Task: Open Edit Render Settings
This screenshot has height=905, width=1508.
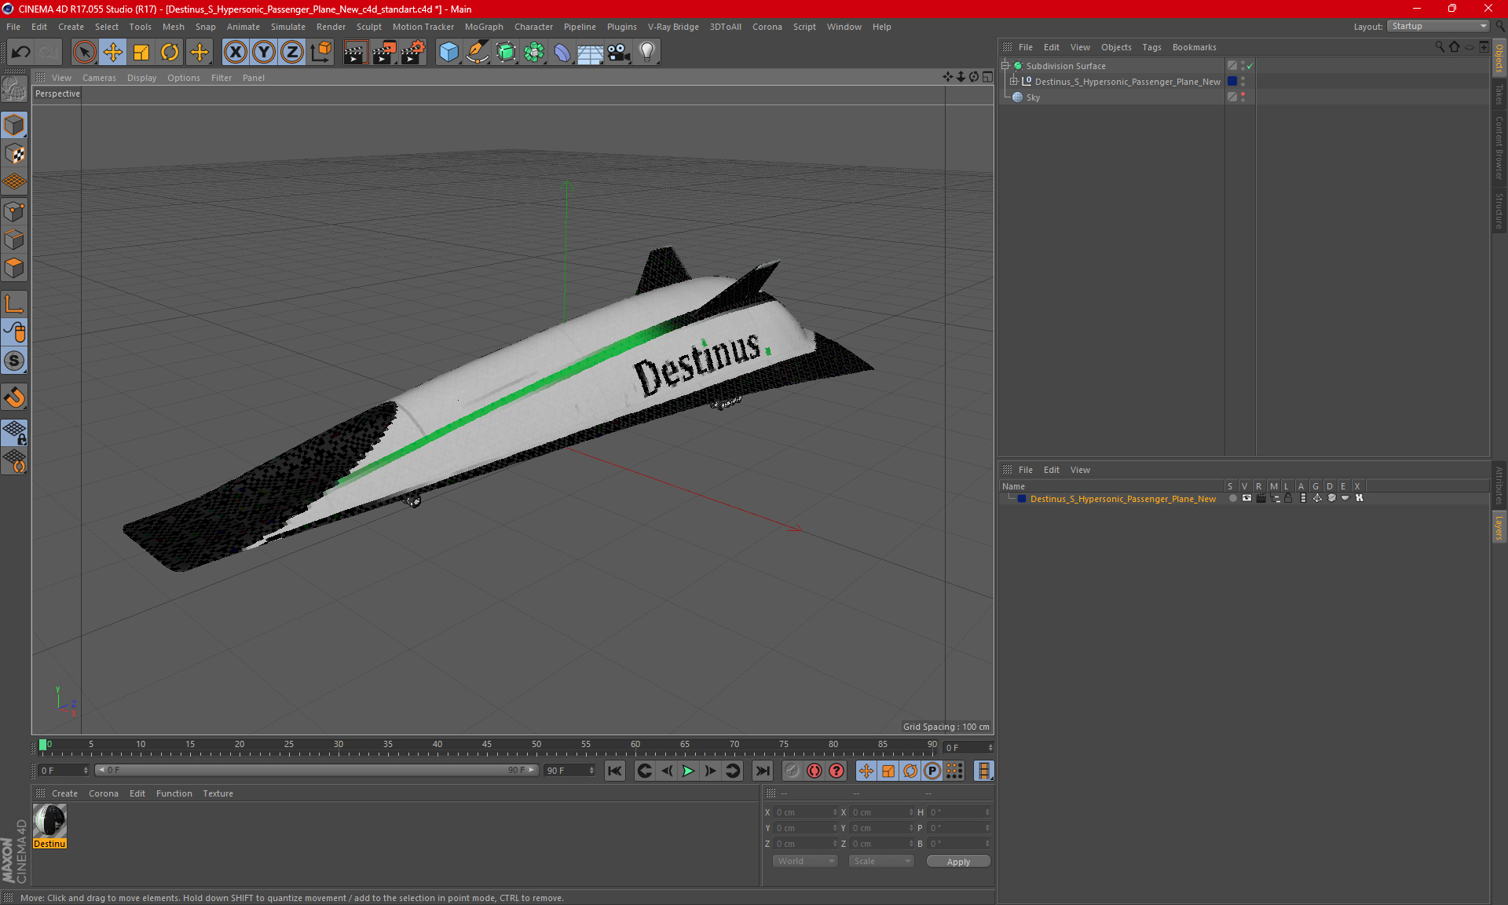Action: 413,53
